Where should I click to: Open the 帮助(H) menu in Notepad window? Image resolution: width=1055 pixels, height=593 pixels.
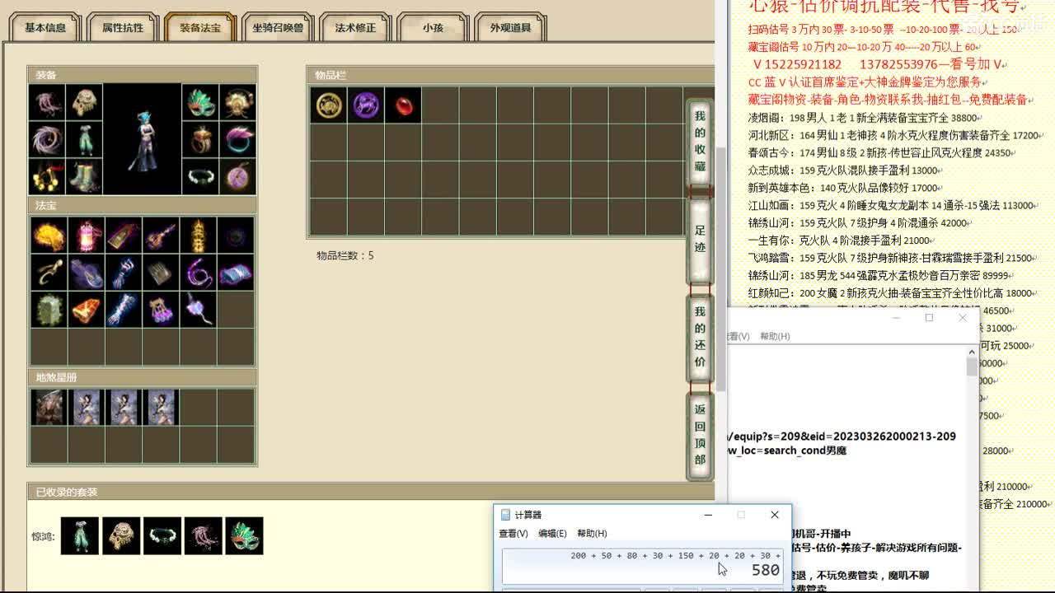(x=775, y=336)
